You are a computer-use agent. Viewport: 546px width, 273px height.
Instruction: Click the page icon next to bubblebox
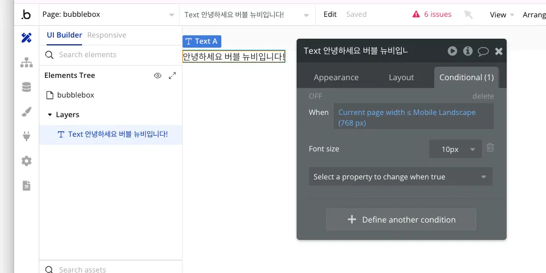pos(50,95)
